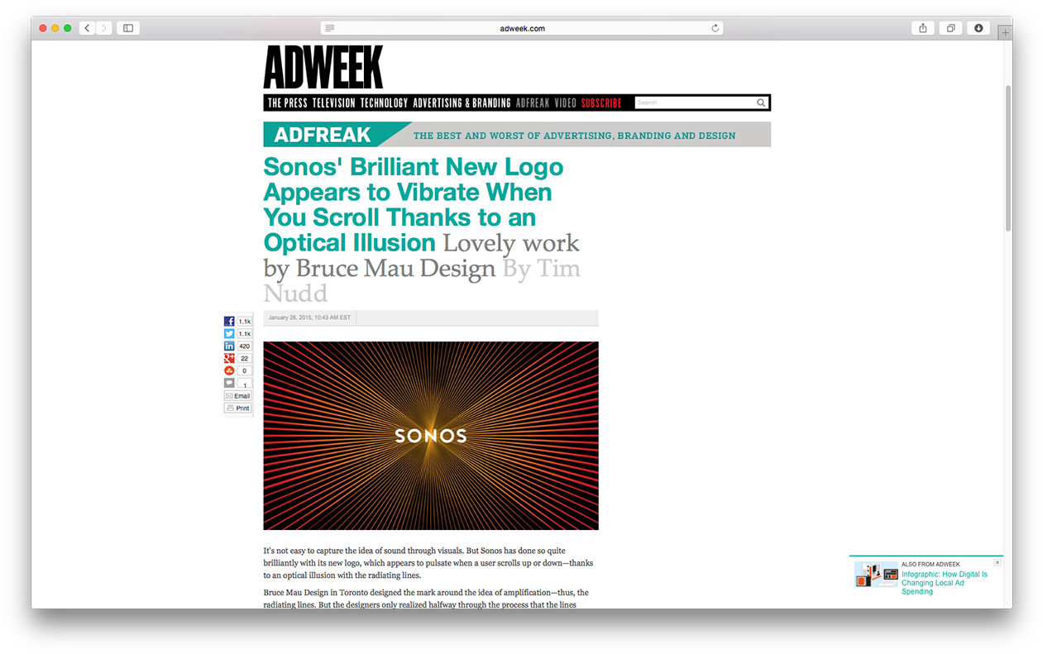1043x654 pixels.
Task: Tweet the article using the Twitter icon
Action: click(228, 333)
